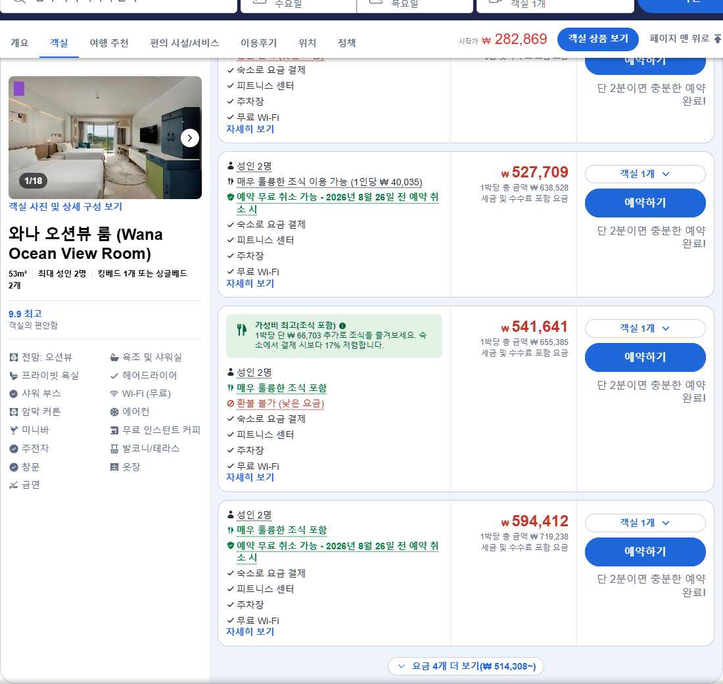Viewport: 723px width, 684px height.
Task: Click free cancellation shield in ₩594,412 offer
Action: 231,546
